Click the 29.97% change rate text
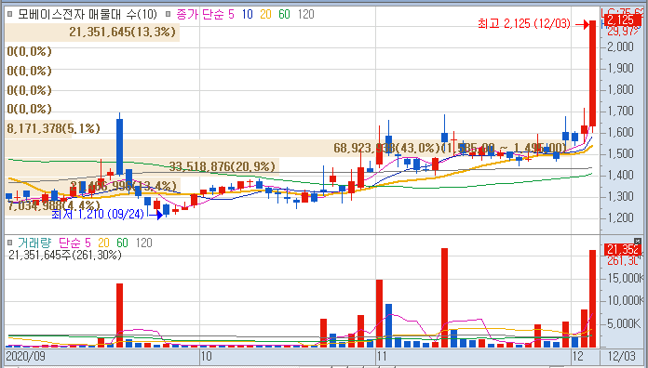The height and width of the screenshot is (368, 648). (x=623, y=31)
